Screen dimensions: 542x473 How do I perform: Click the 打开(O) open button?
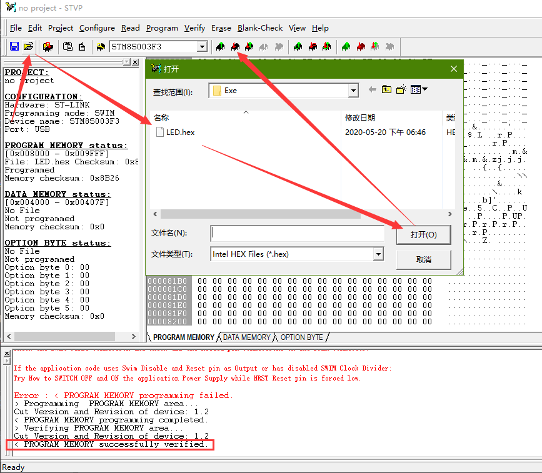tap(423, 234)
